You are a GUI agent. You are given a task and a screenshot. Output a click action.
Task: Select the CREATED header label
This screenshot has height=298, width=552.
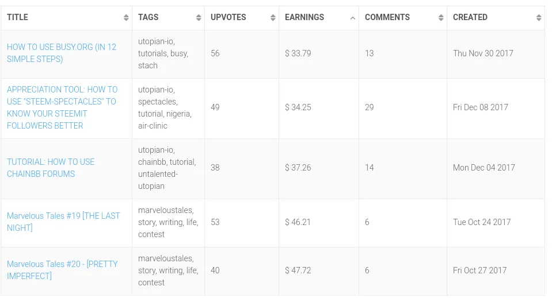point(470,17)
